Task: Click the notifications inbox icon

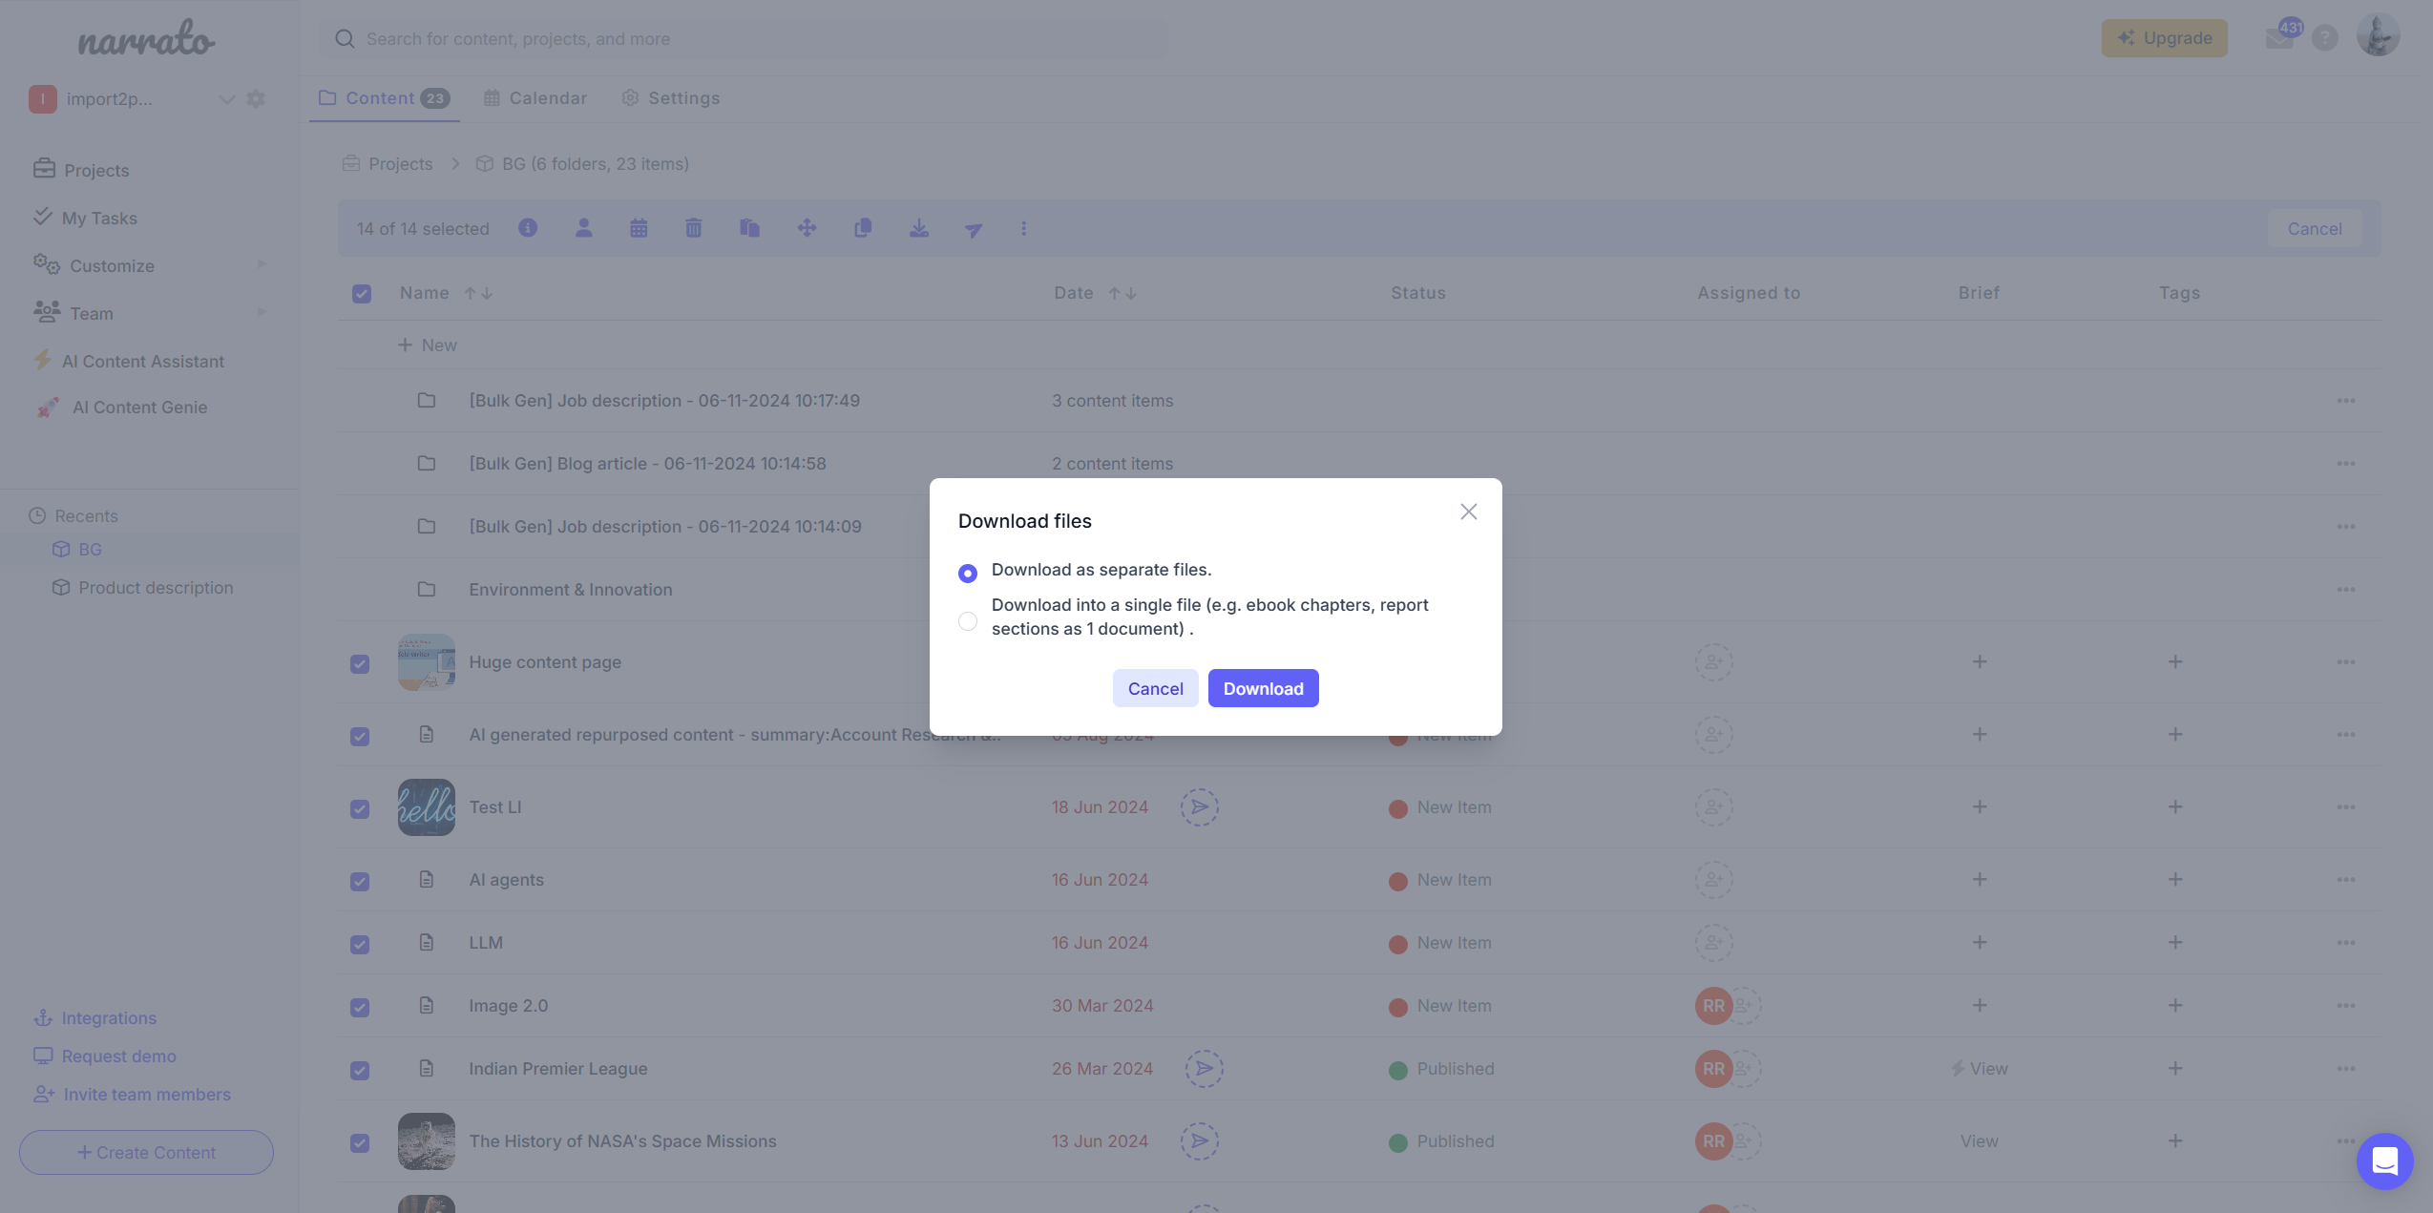Action: tap(2279, 38)
